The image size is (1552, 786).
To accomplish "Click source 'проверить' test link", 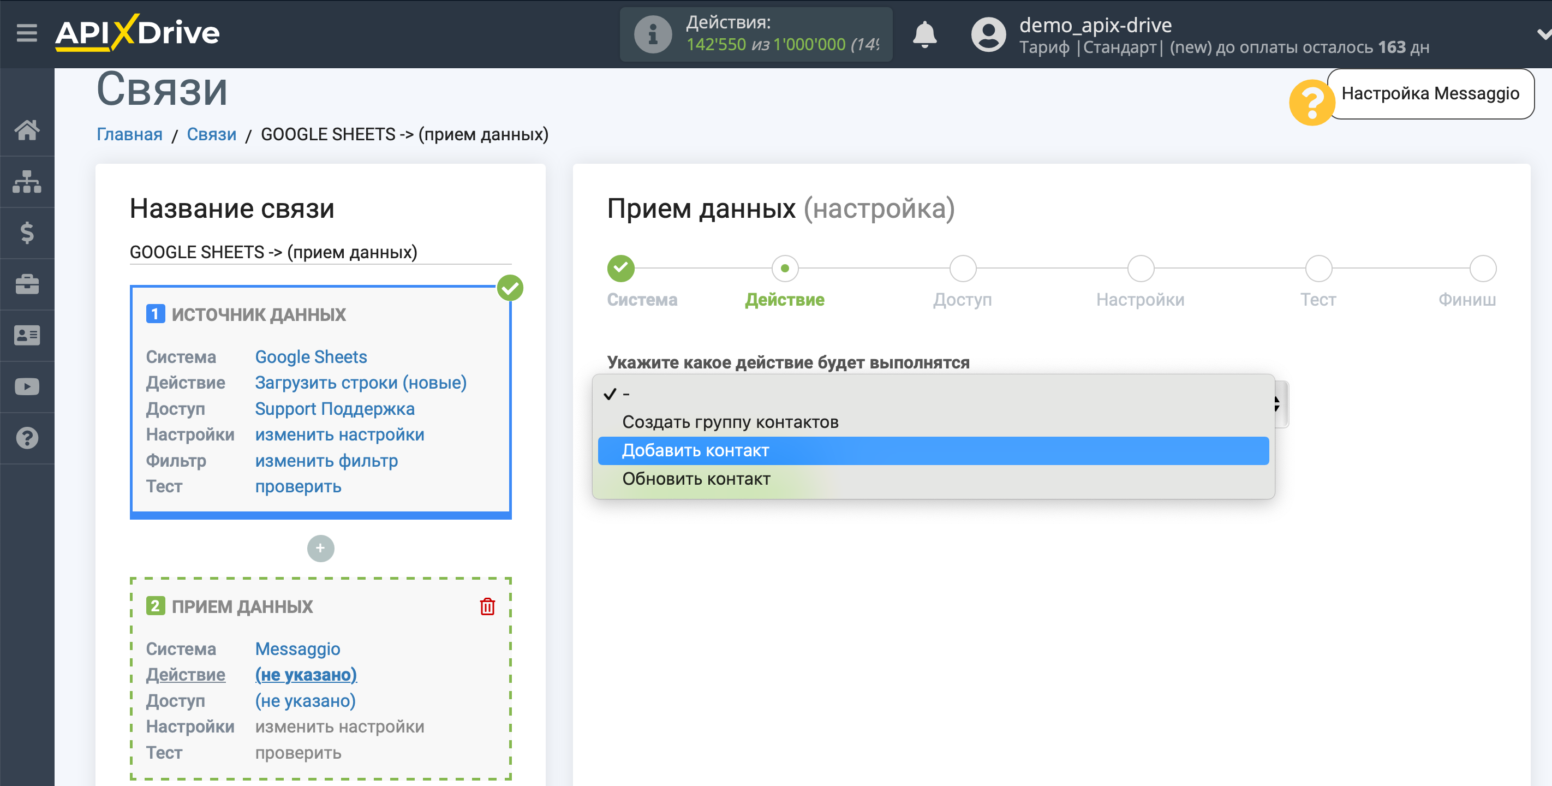I will (298, 486).
